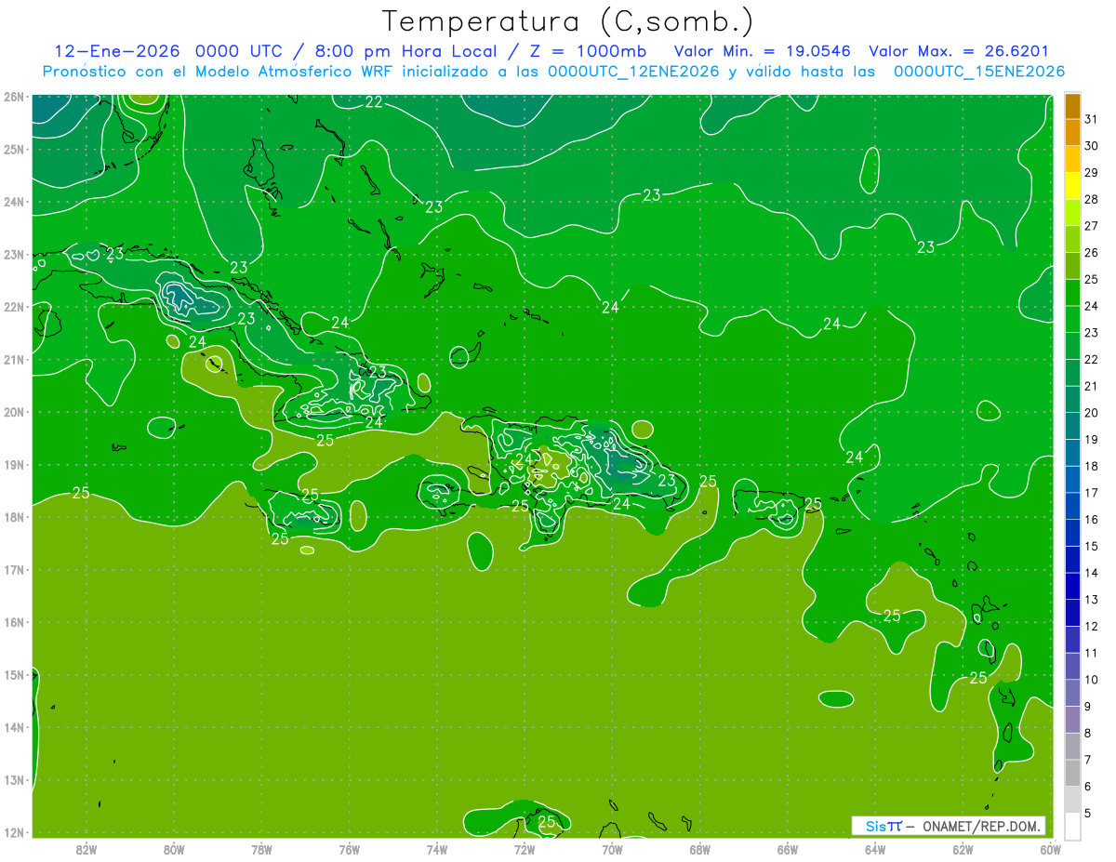Click the legend value label '20'
This screenshot has height=862, width=1116.
pyautogui.click(x=1091, y=413)
